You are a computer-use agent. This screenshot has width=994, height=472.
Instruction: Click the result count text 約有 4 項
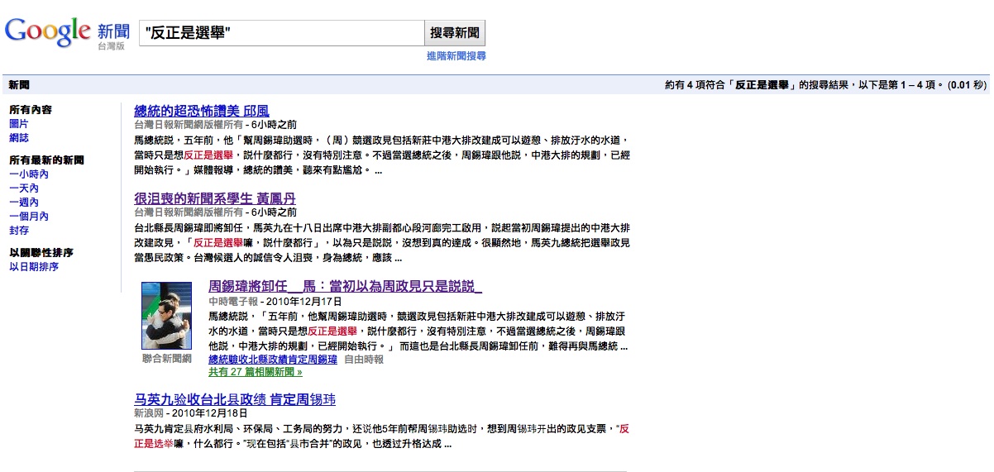click(825, 85)
